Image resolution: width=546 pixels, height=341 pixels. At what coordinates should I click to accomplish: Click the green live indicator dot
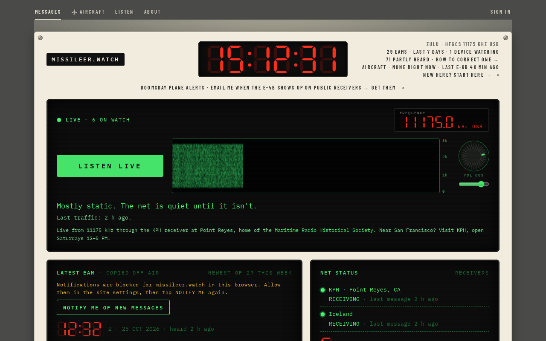tap(59, 120)
